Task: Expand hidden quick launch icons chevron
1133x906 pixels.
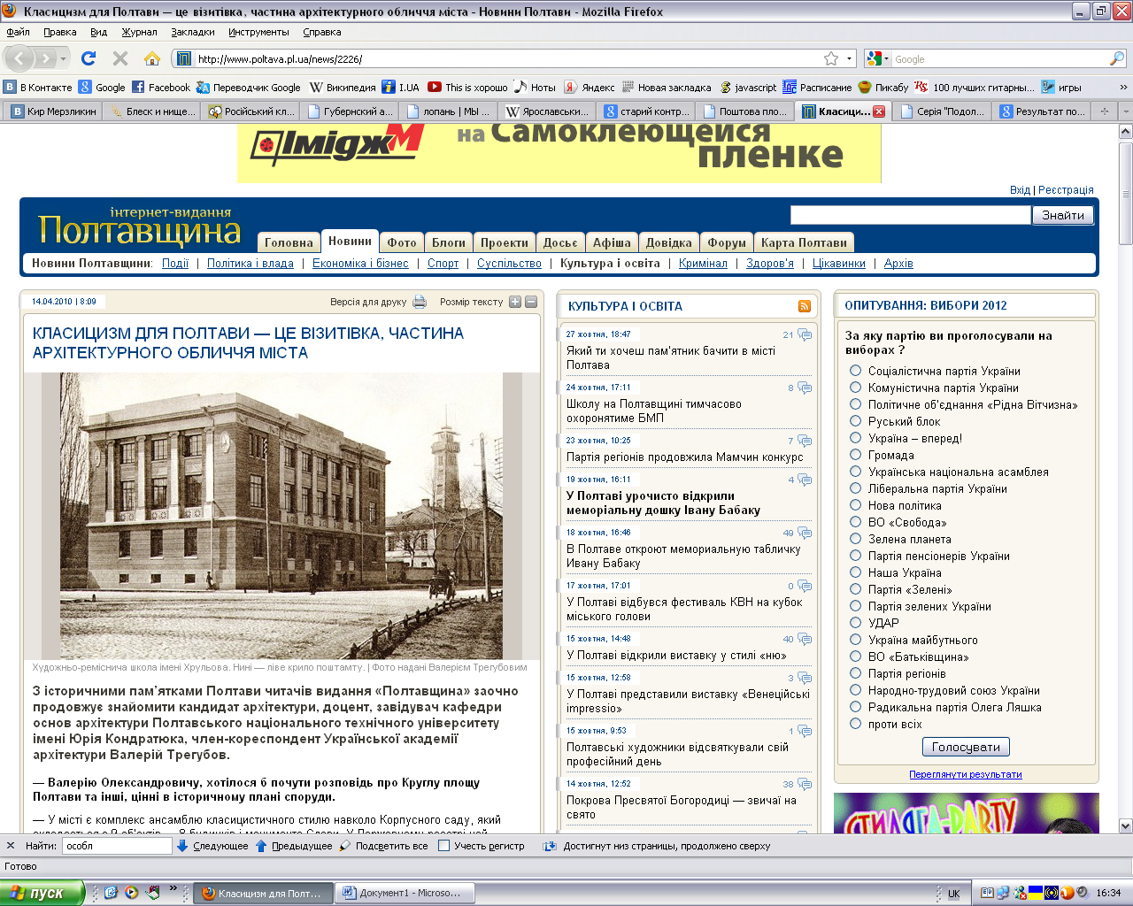Action: point(173,887)
